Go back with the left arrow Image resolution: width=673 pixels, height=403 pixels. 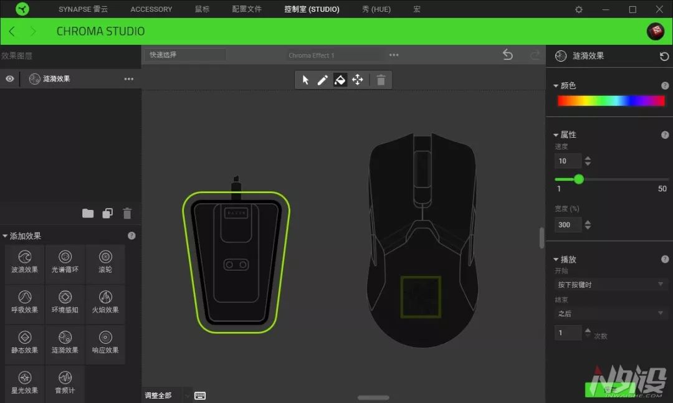click(x=12, y=31)
